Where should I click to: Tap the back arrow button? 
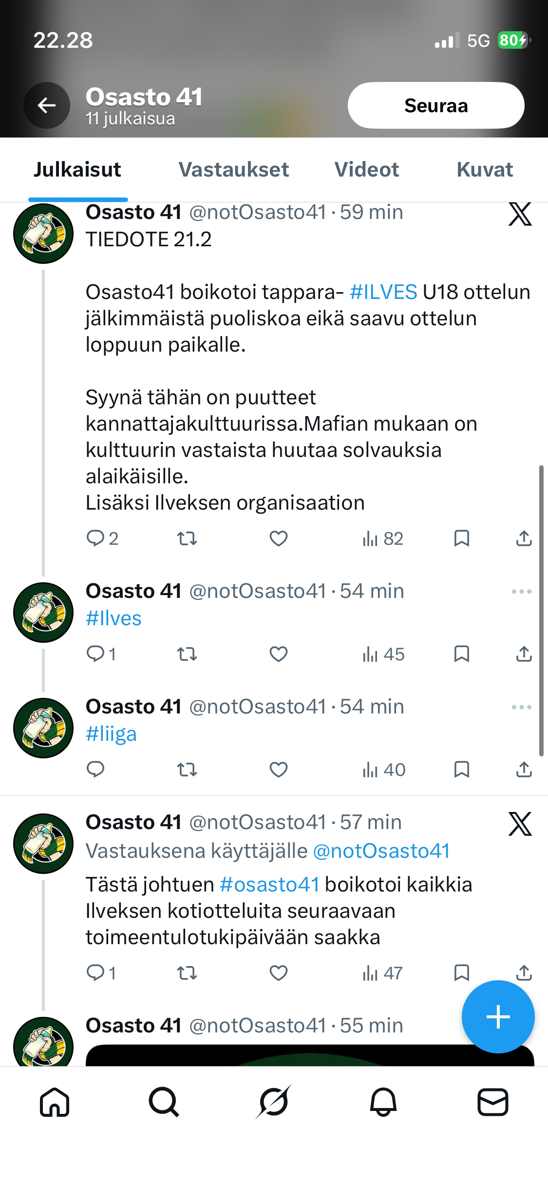pyautogui.click(x=47, y=105)
